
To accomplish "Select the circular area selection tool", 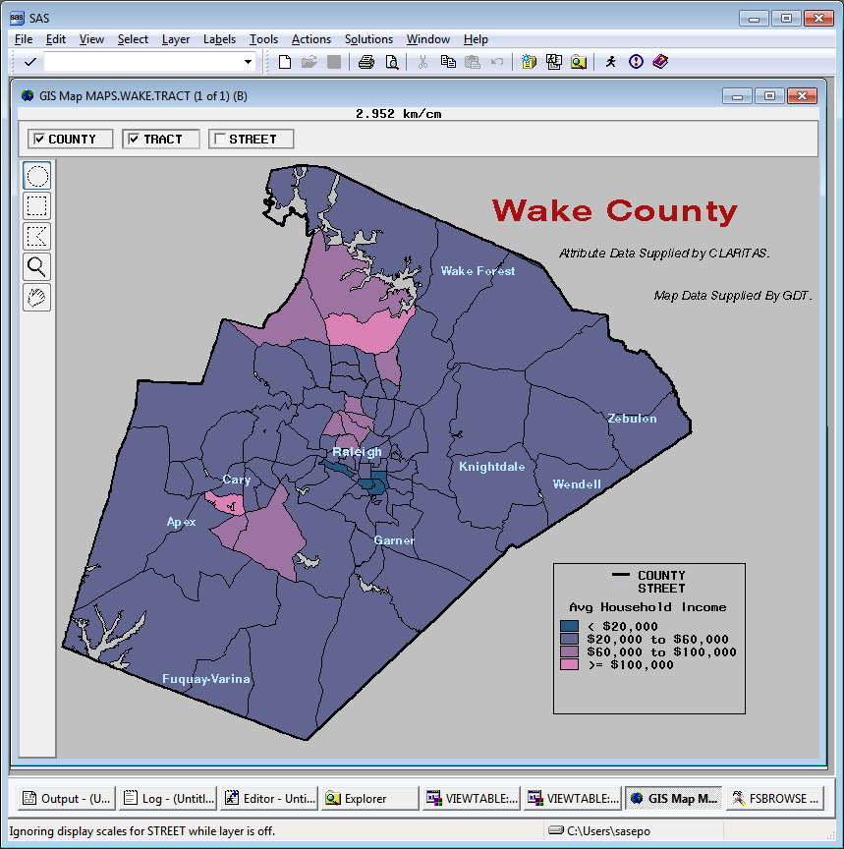I will pyautogui.click(x=36, y=176).
